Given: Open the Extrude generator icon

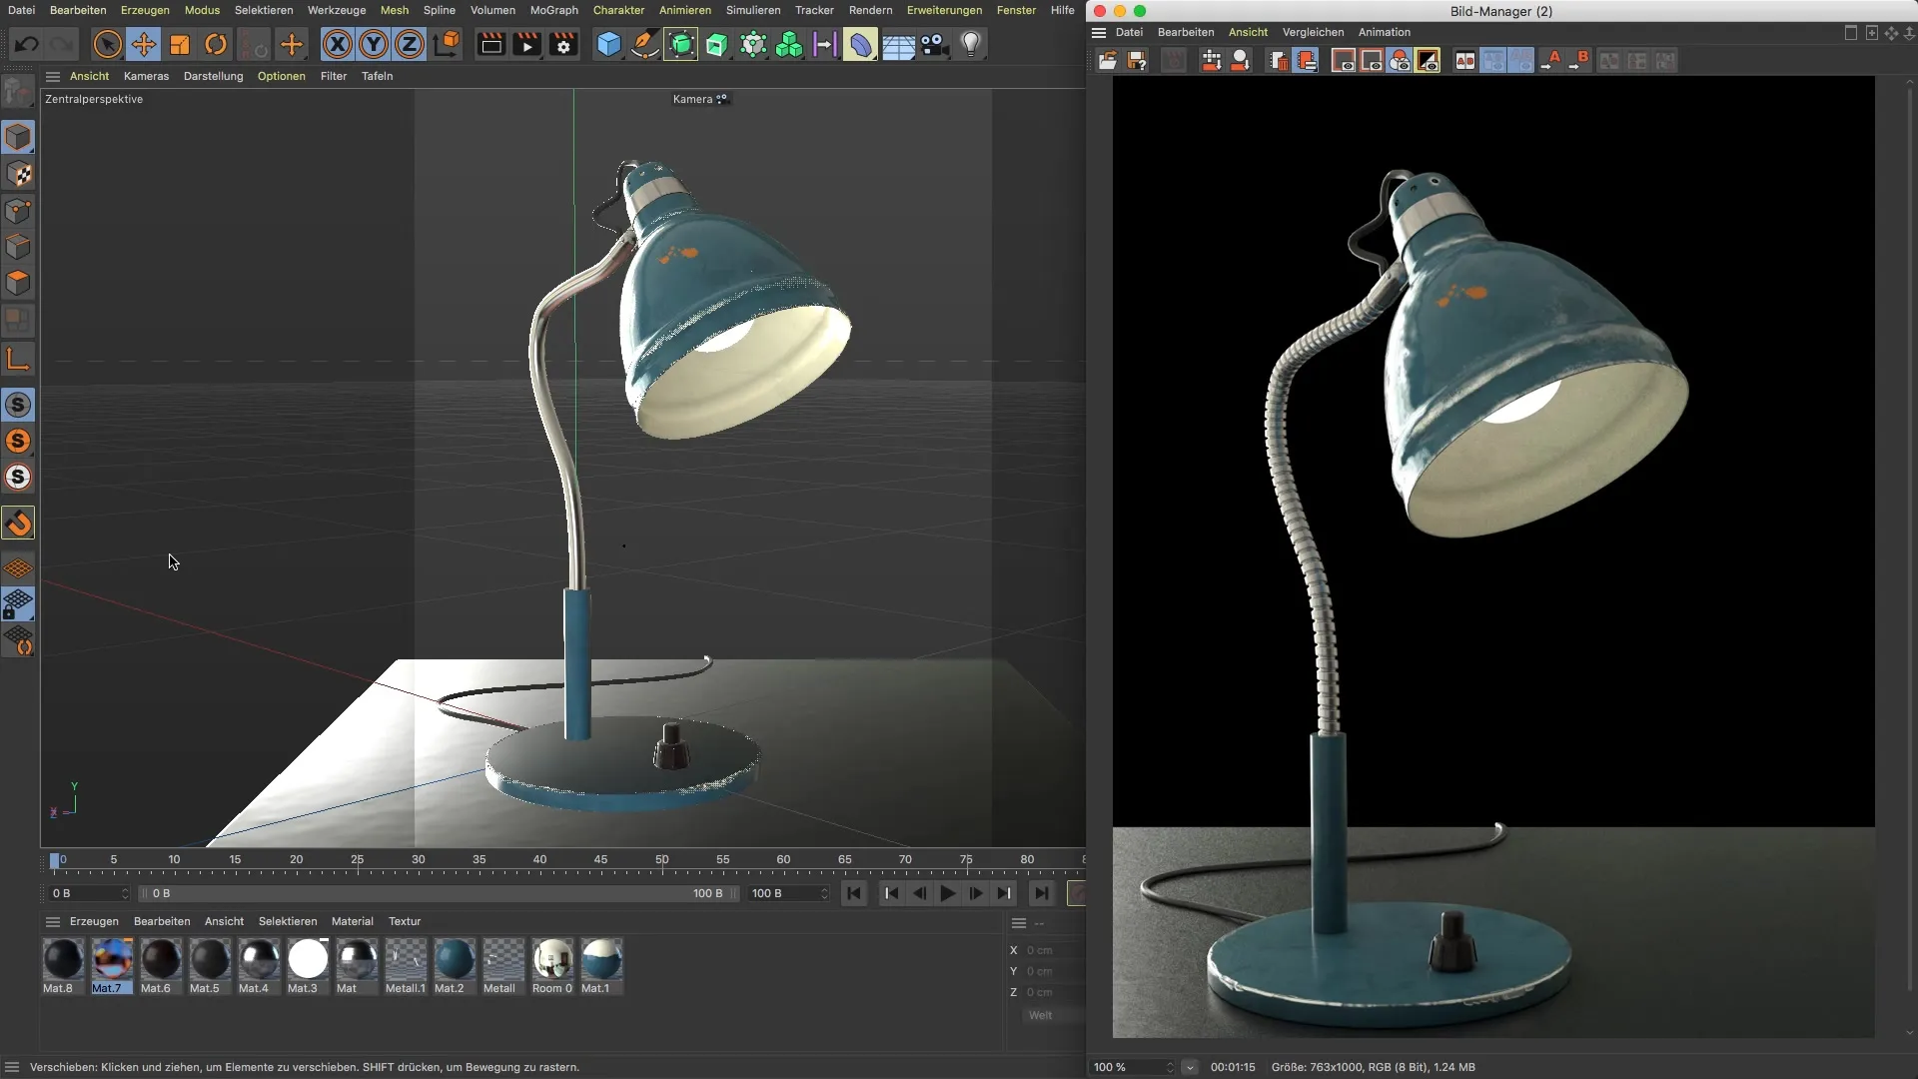Looking at the screenshot, I should [x=717, y=44].
